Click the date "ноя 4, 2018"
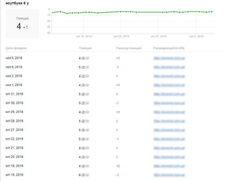The height and width of the screenshot is (181, 229). pos(14,67)
